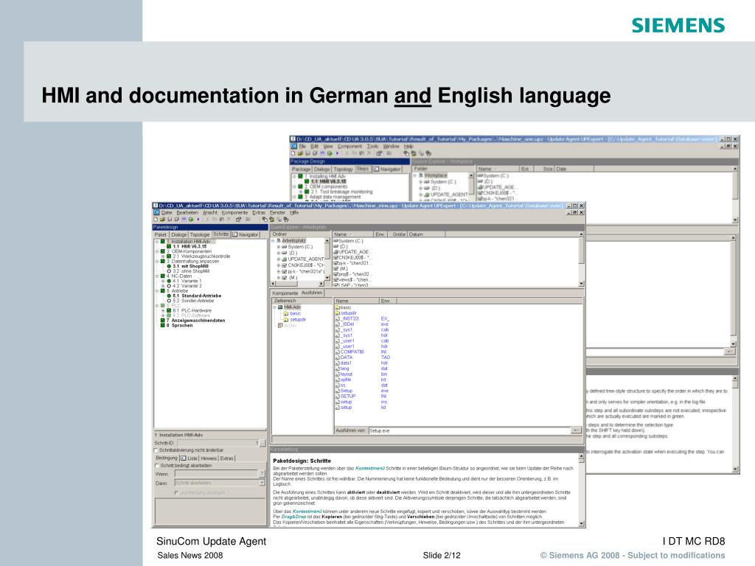This screenshot has width=755, height=566.
Task: Enable Schrittaktivierung nicht änderbar checkbox
Action: (156, 450)
